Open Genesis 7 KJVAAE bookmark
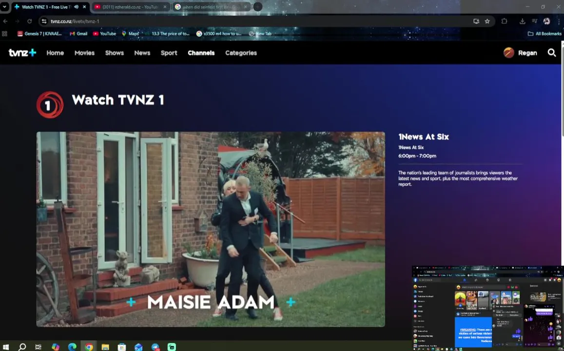The image size is (564, 351). [x=39, y=34]
